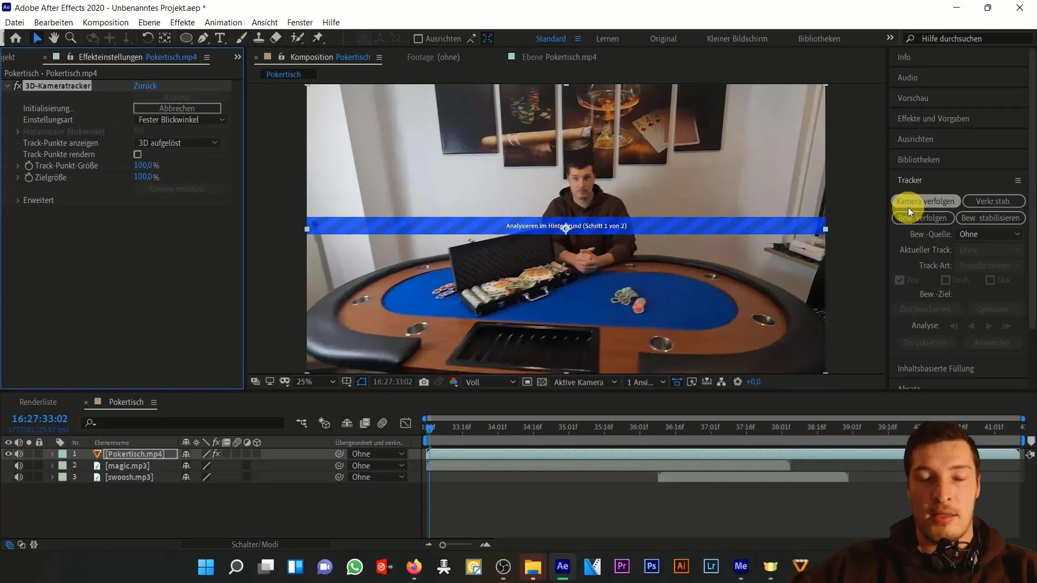Screen dimensions: 1037x583
Task: Toggle the Dreh checkbox in Tracker
Action: click(946, 280)
